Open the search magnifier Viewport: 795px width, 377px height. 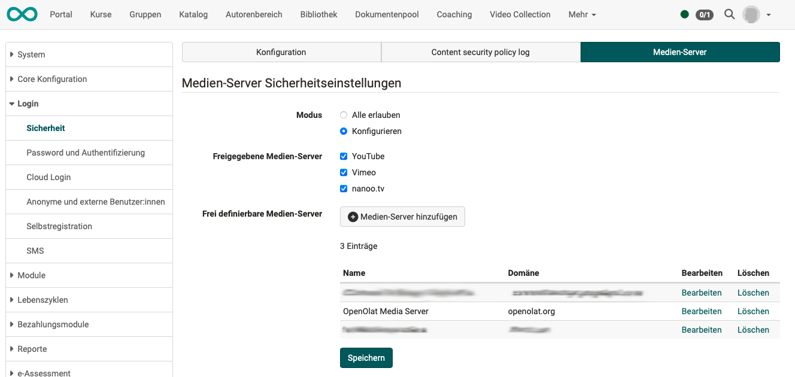[x=729, y=14]
